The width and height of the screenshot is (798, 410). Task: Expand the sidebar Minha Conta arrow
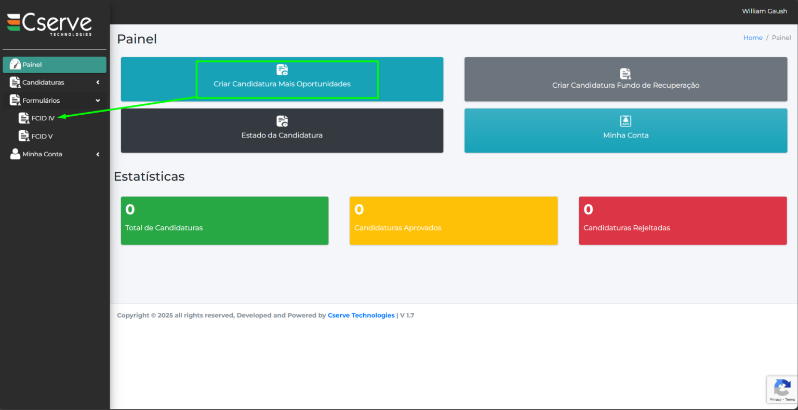click(x=98, y=154)
